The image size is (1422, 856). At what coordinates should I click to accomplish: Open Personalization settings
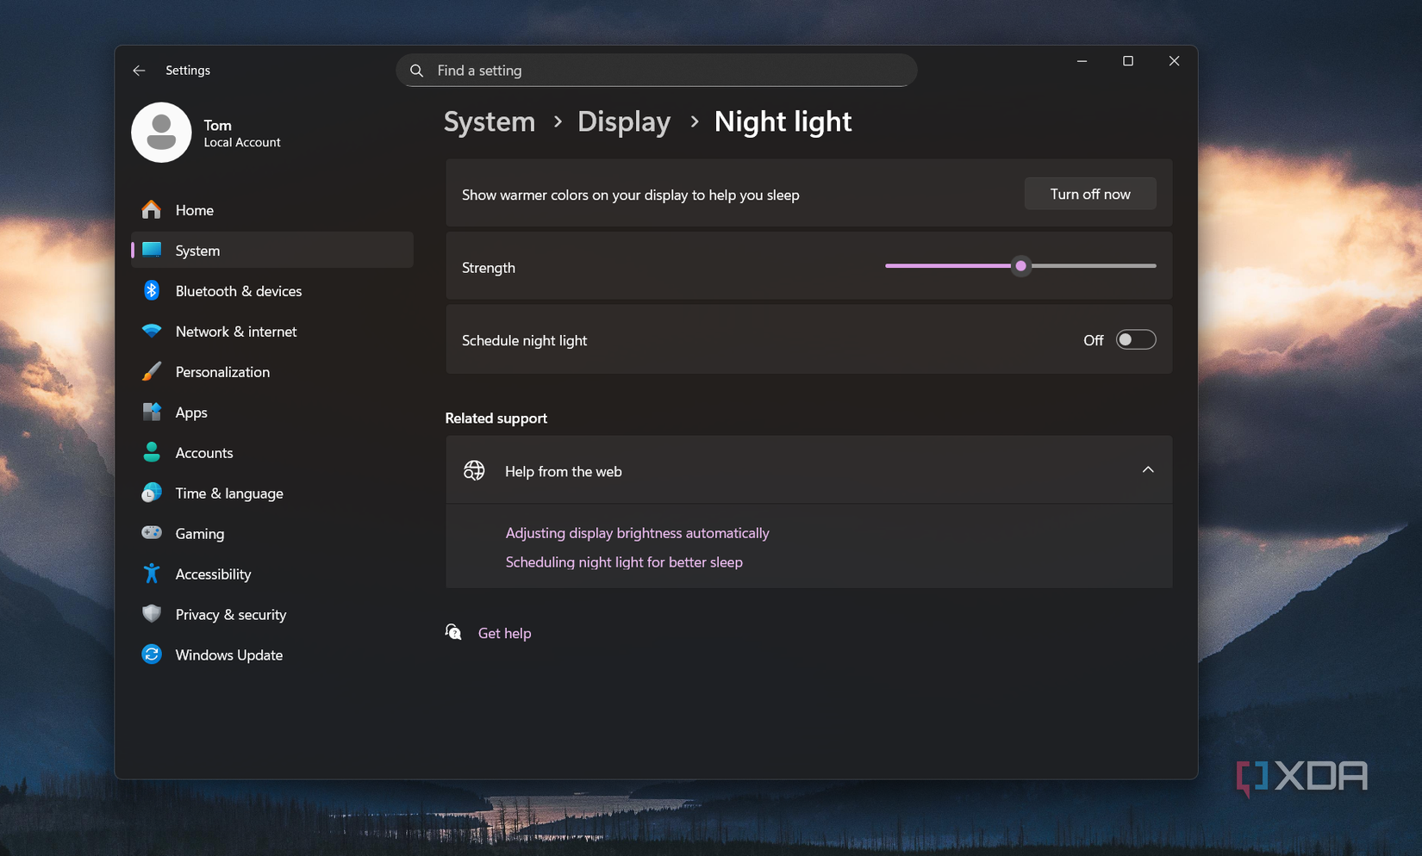[272, 371]
